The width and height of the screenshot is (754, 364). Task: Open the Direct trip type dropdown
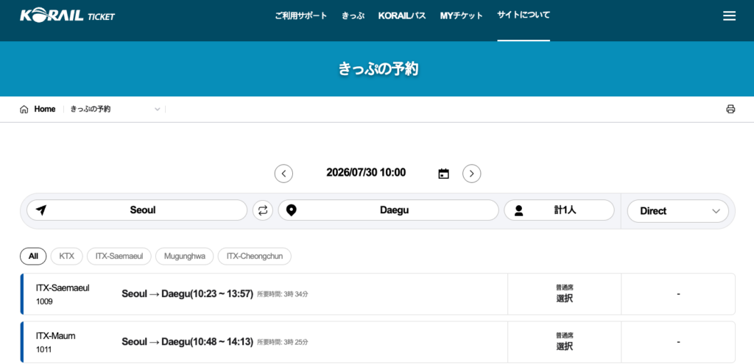[x=678, y=211]
